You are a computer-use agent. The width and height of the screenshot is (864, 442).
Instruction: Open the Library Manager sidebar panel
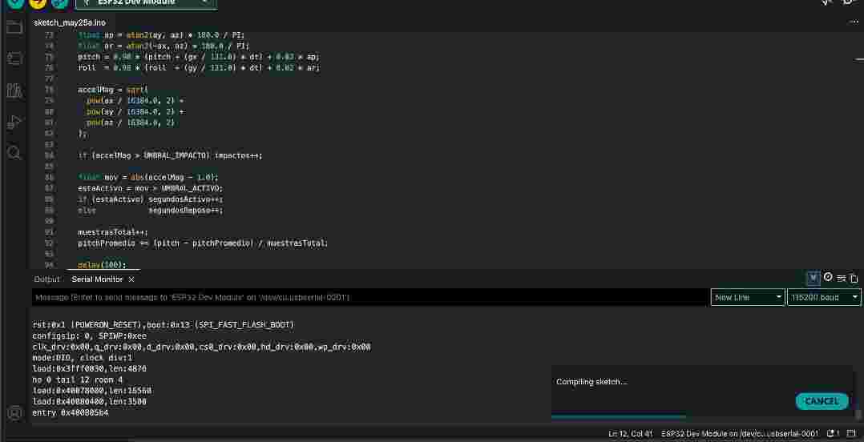point(14,90)
